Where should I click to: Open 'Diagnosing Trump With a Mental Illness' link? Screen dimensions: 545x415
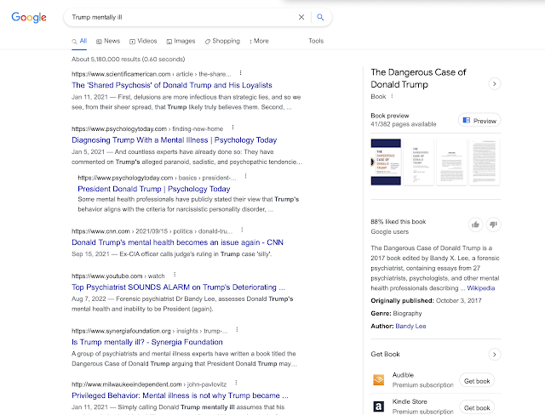click(174, 139)
